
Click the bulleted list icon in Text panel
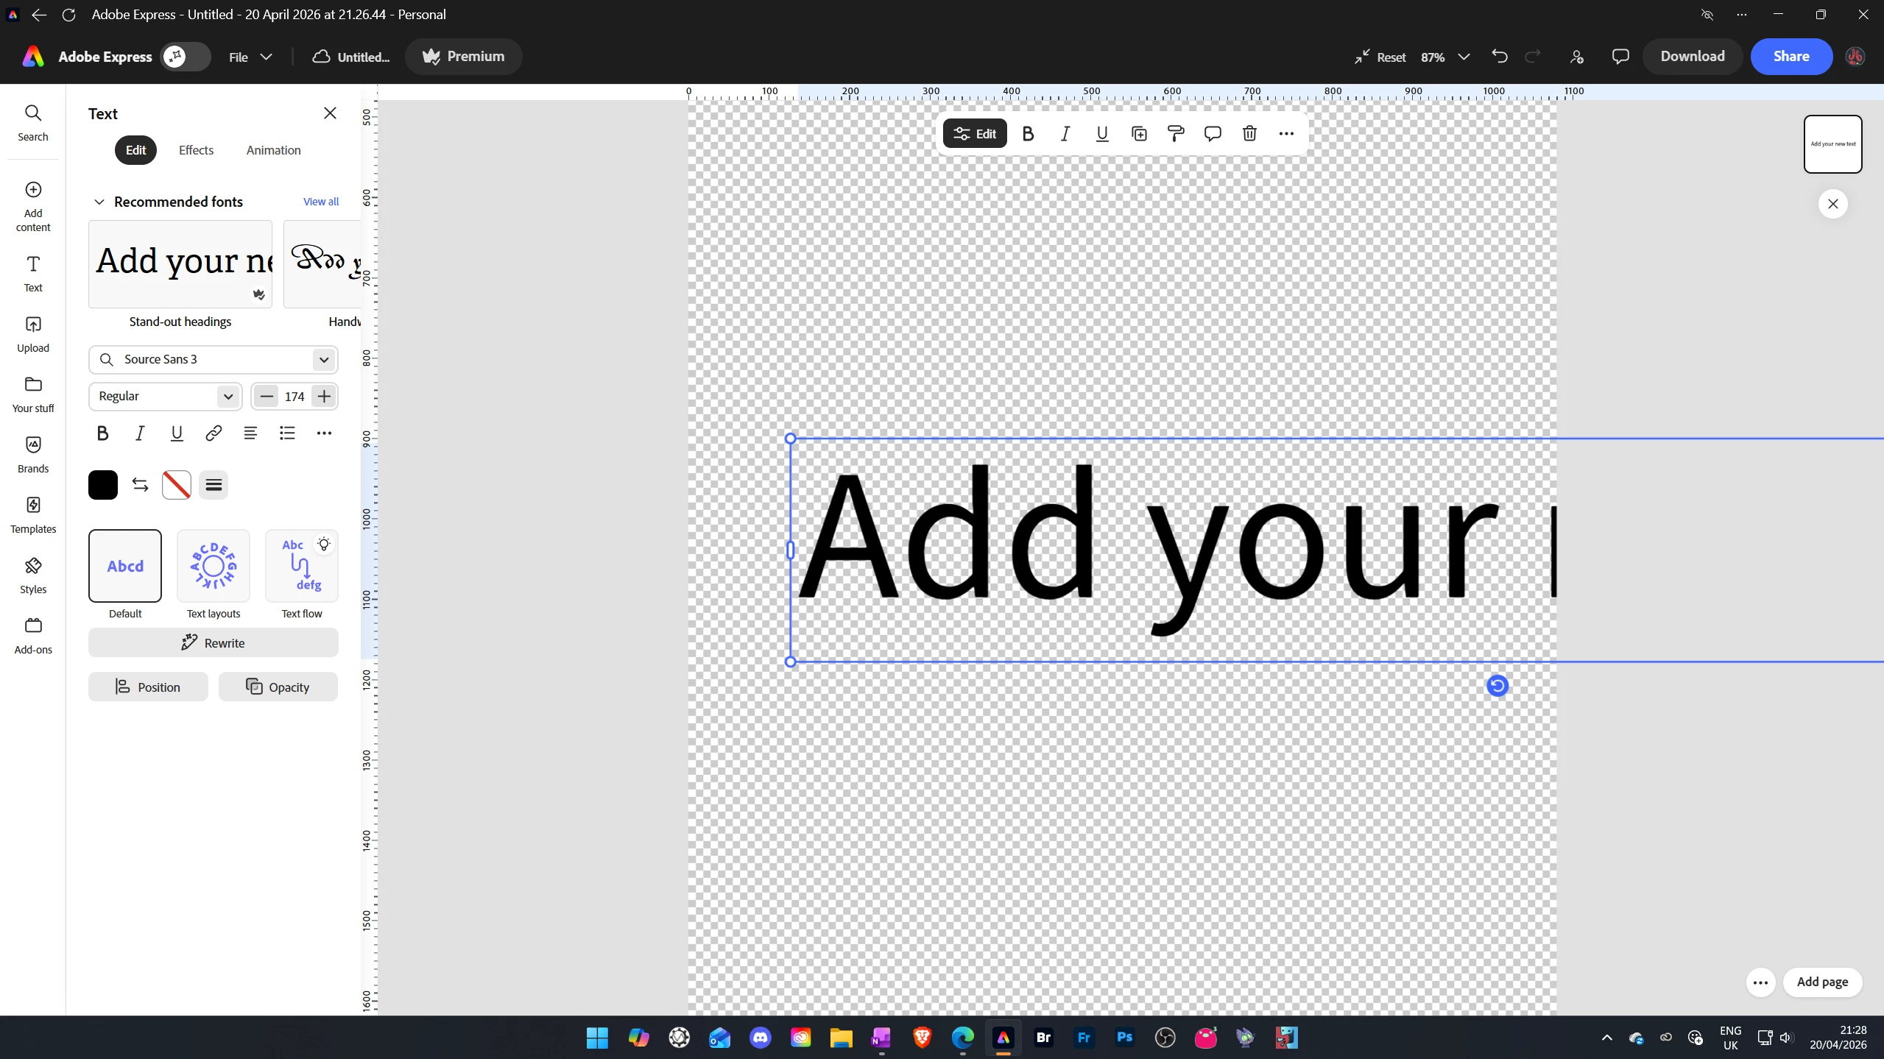pos(287,433)
